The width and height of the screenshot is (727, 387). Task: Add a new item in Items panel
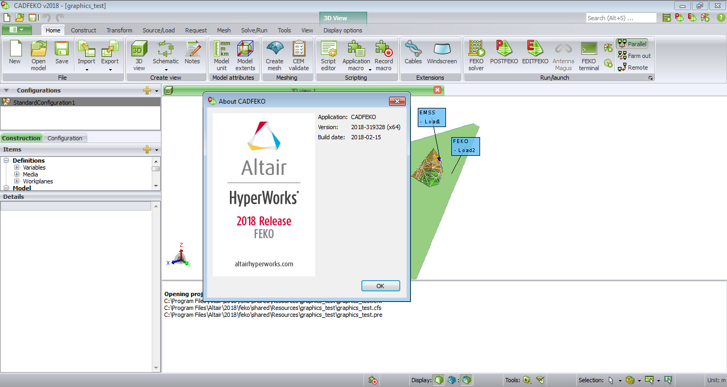pyautogui.click(x=147, y=149)
